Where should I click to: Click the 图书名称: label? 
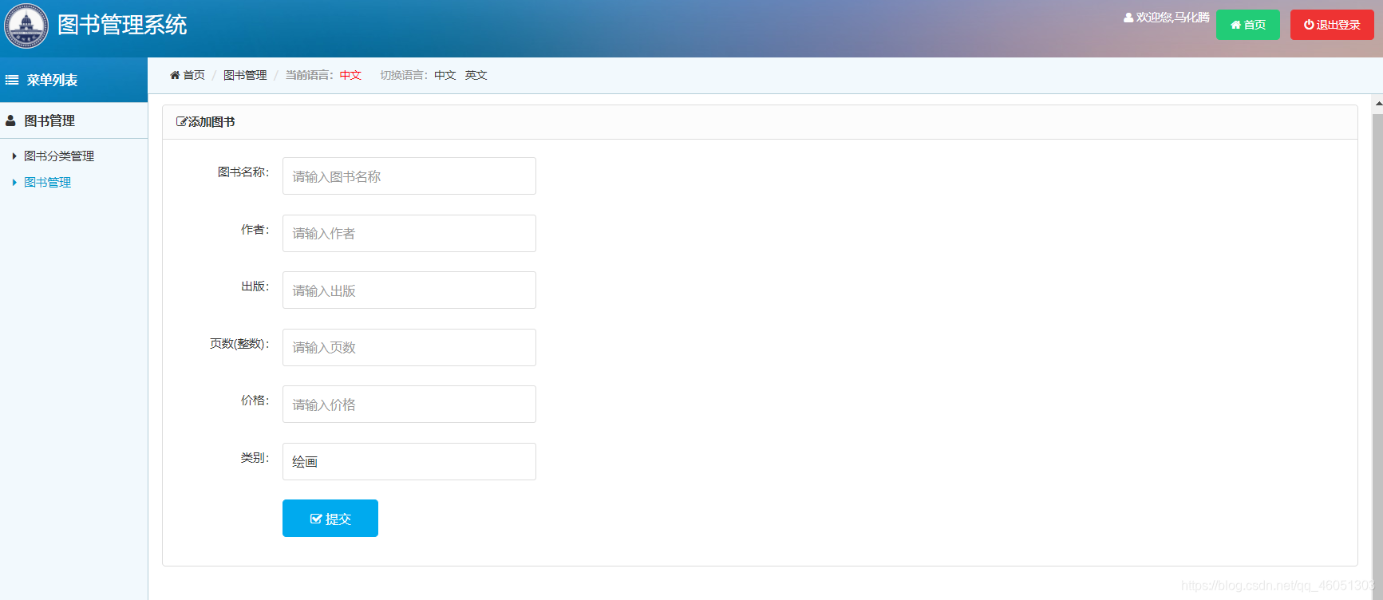pyautogui.click(x=244, y=172)
